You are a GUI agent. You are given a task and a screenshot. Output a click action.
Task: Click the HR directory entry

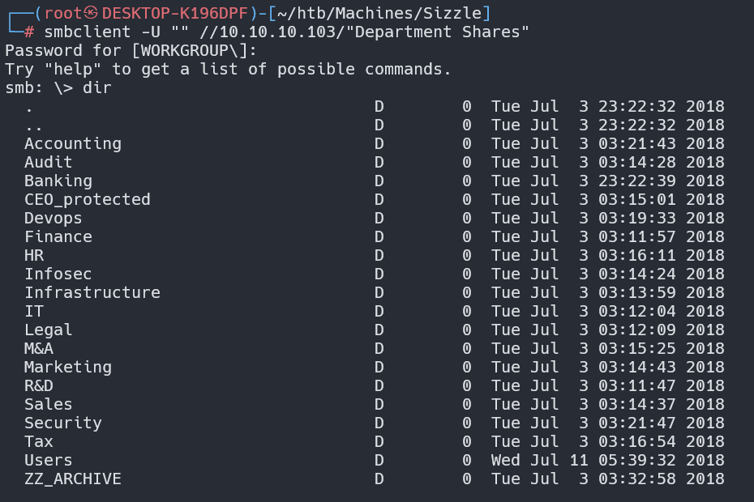point(34,256)
